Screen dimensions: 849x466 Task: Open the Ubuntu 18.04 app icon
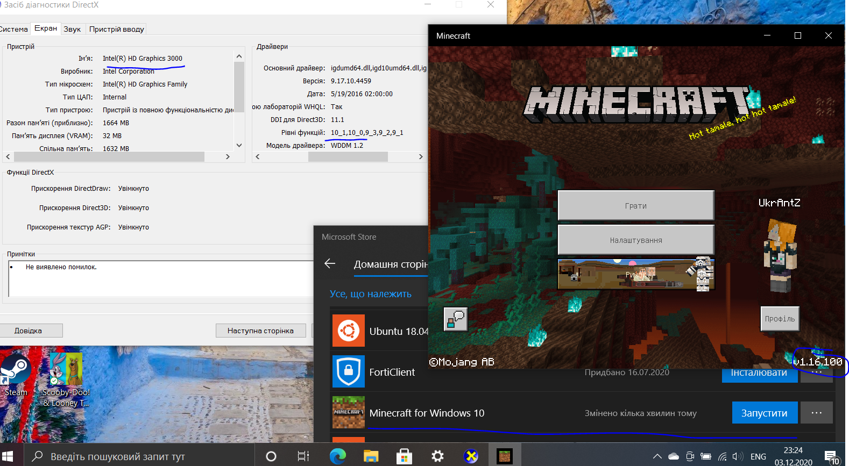[348, 331]
